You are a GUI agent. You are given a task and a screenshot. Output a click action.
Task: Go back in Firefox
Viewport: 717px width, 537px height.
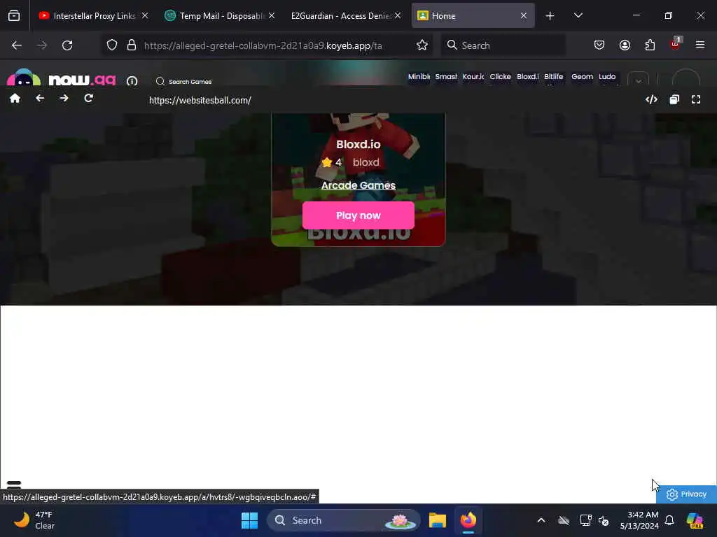(x=17, y=45)
